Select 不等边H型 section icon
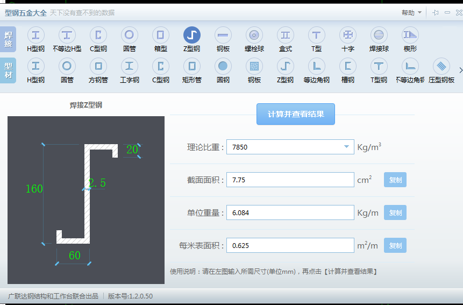This screenshot has width=463, height=305. [67, 35]
